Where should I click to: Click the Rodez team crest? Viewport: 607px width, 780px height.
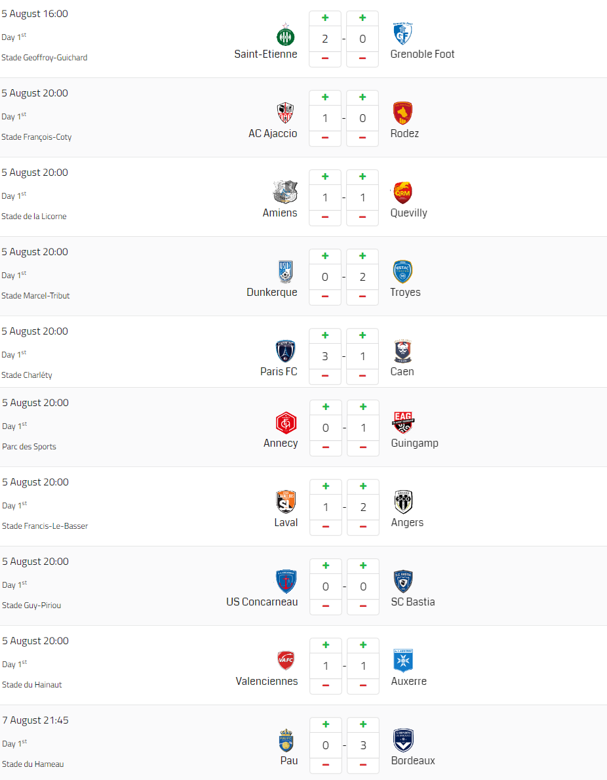tap(402, 113)
